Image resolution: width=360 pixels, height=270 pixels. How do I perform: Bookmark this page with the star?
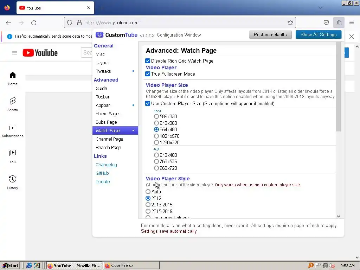290,22
